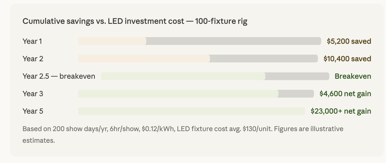386x163 pixels.
Task: Select the "$4,600 net gain" value label
Action: 345,94
